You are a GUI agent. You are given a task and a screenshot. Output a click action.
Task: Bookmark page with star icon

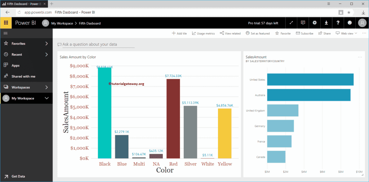pyautogui.click(x=349, y=12)
